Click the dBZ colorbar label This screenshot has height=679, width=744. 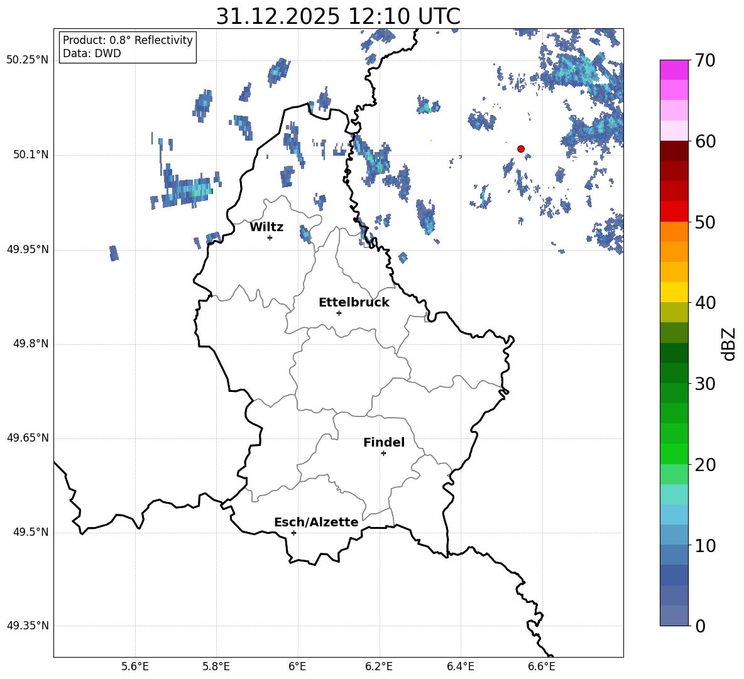(x=730, y=344)
